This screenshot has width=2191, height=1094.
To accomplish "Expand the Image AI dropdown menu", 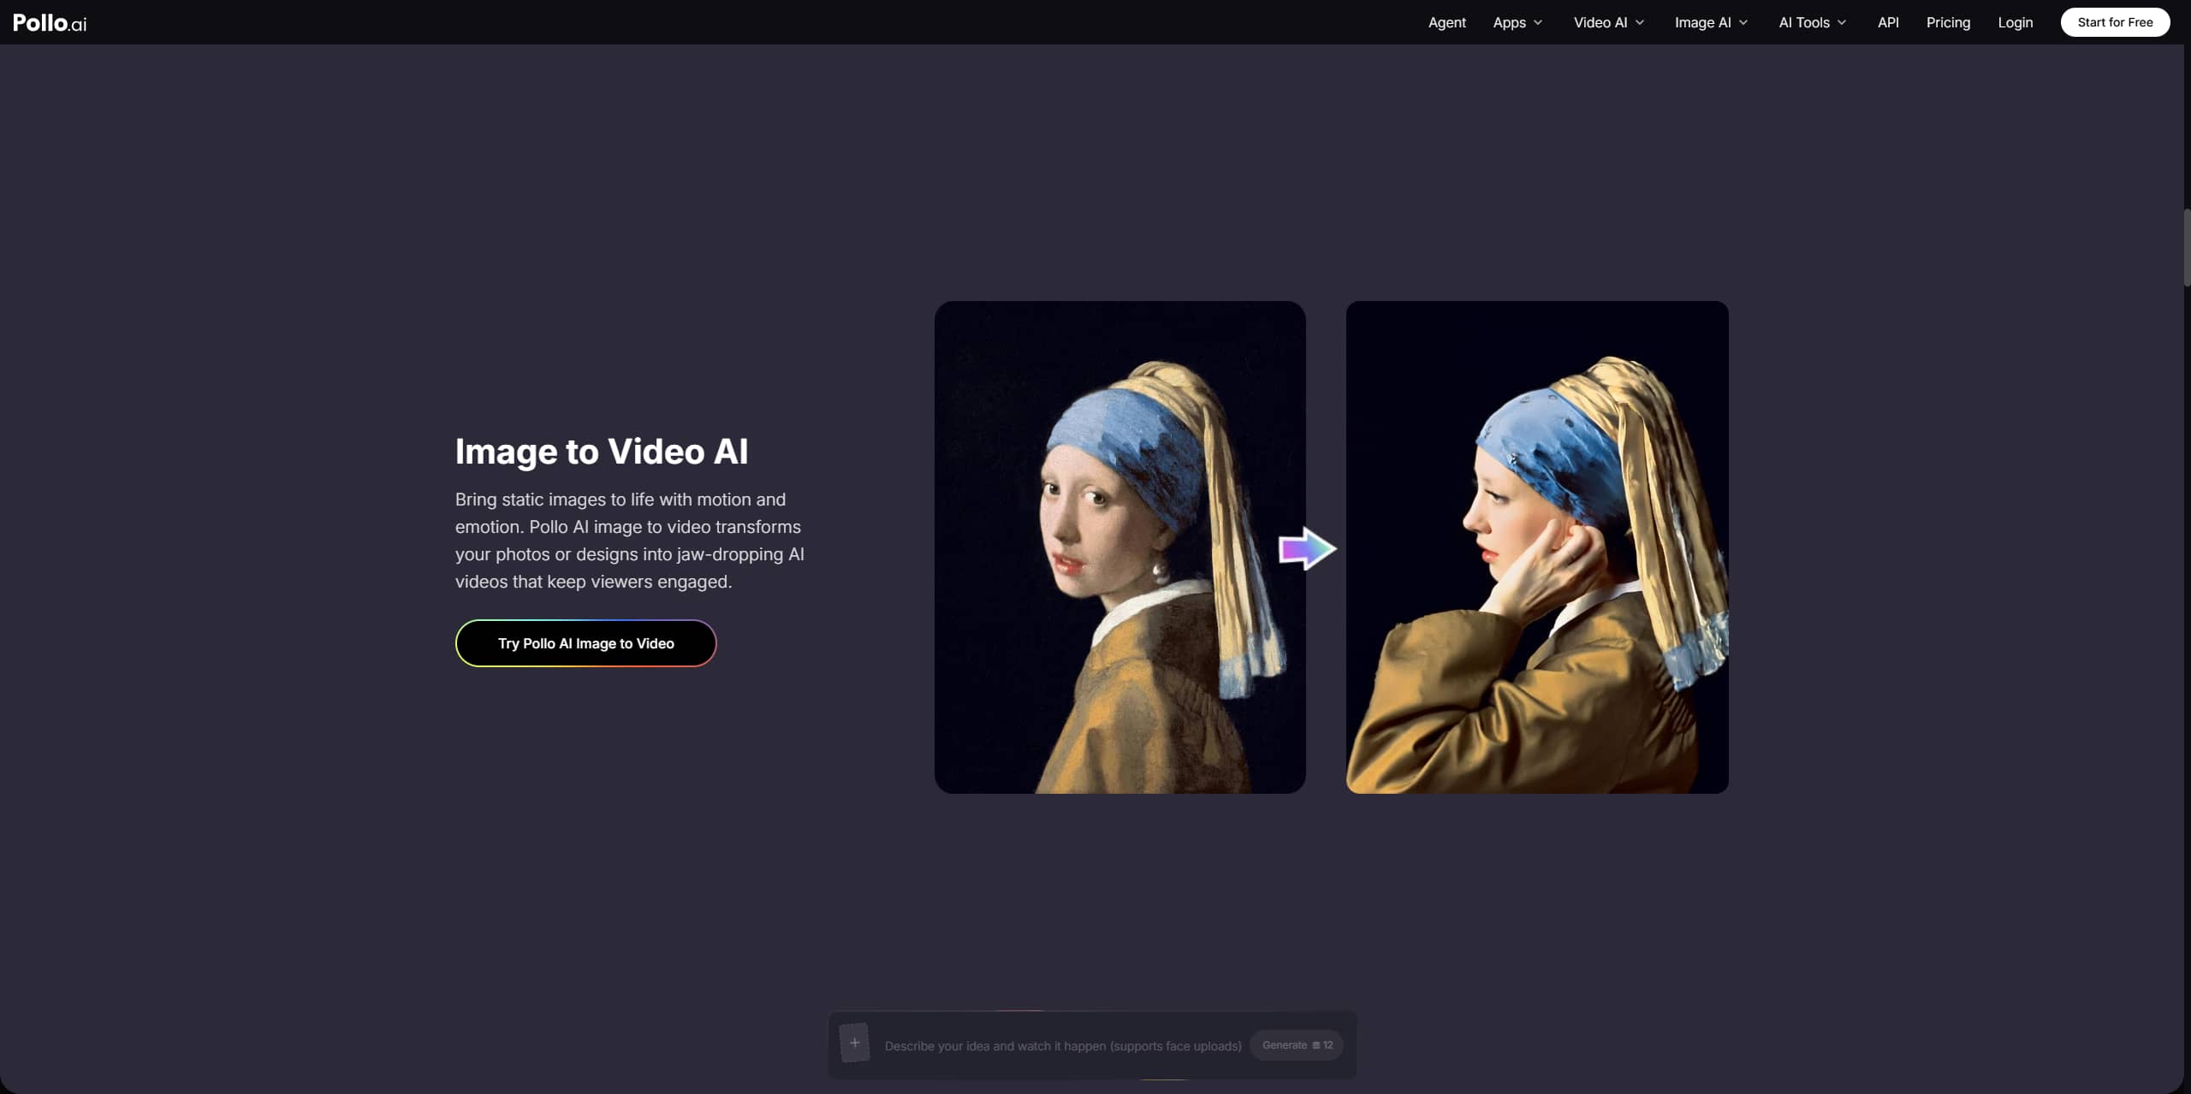I will pos(1711,22).
